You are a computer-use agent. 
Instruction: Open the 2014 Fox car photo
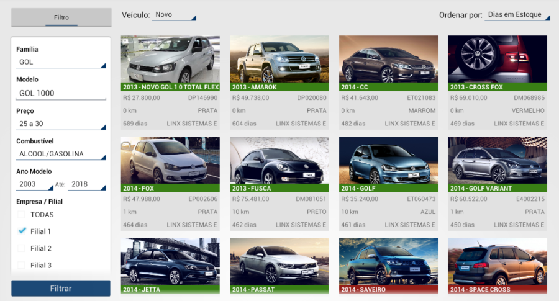pos(170,160)
